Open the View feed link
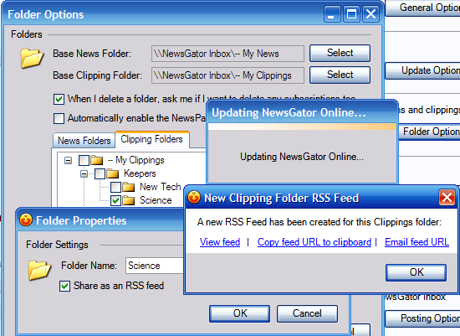460x336 pixels. [220, 242]
